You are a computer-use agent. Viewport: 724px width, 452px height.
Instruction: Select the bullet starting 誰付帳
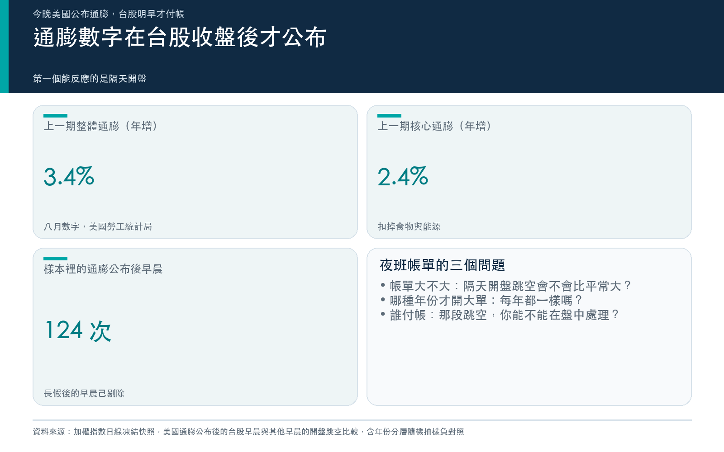500,315
